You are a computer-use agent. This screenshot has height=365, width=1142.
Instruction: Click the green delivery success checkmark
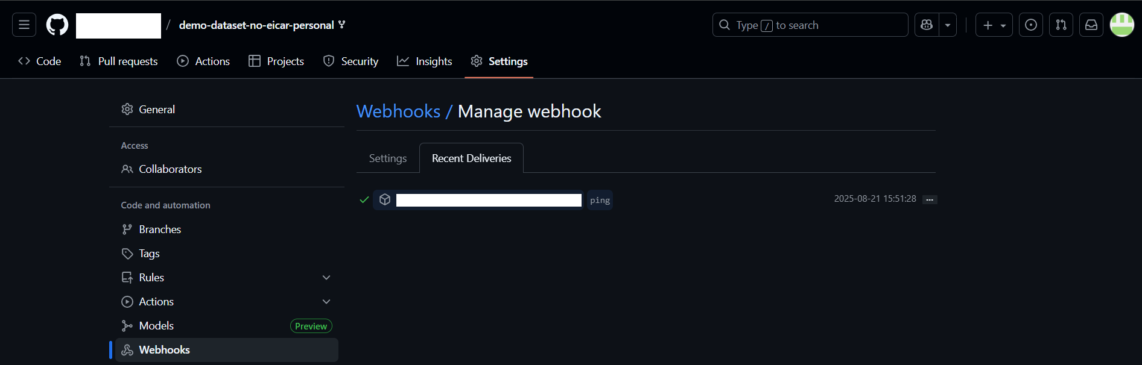tap(364, 199)
